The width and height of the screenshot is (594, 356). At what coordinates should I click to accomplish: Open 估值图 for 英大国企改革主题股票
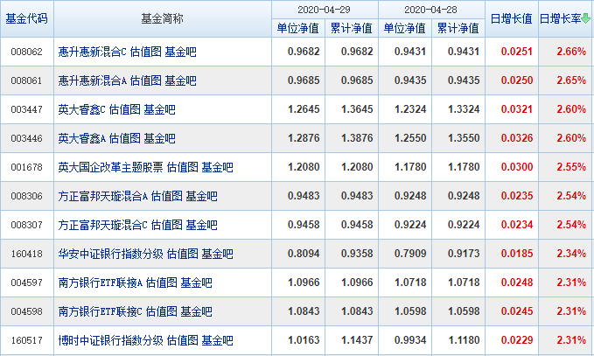point(183,167)
